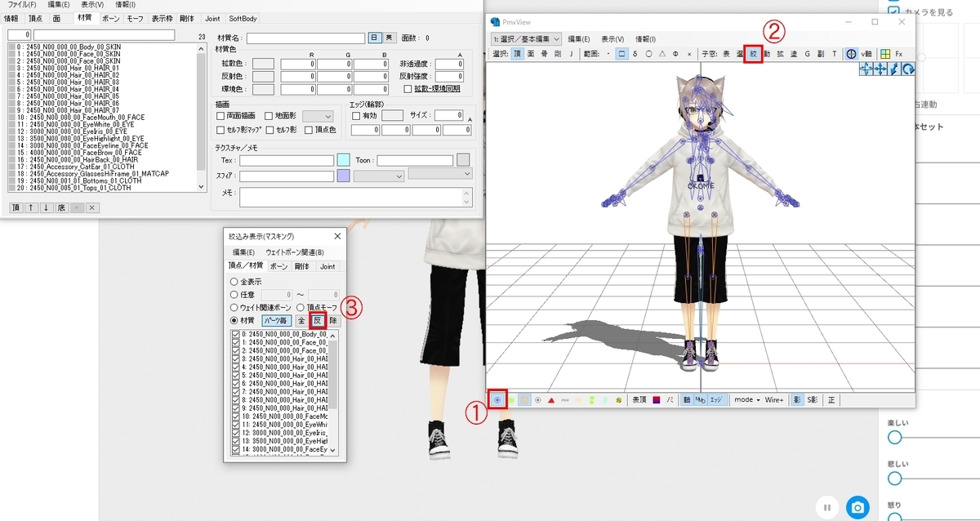Screen dimensions: 980x521
Task: Open ウェイトボーン関連(B) menu in masking window
Action: (x=295, y=252)
